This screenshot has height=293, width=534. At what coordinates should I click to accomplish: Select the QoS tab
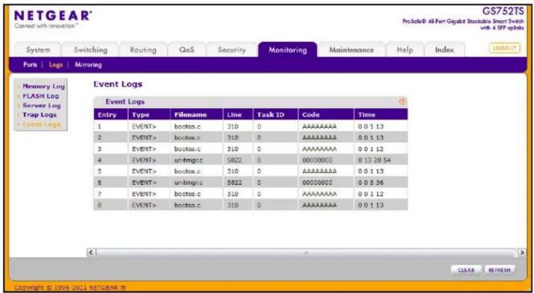coord(186,50)
